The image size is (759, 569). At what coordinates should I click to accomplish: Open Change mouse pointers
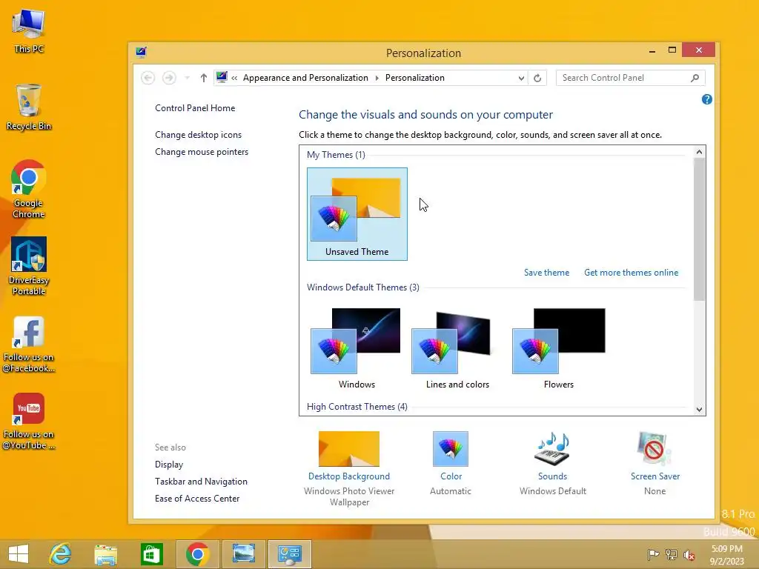pyautogui.click(x=202, y=151)
